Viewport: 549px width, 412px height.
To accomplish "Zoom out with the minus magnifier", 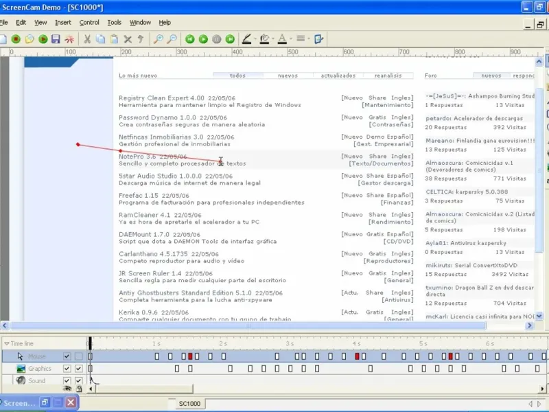I will (172, 39).
